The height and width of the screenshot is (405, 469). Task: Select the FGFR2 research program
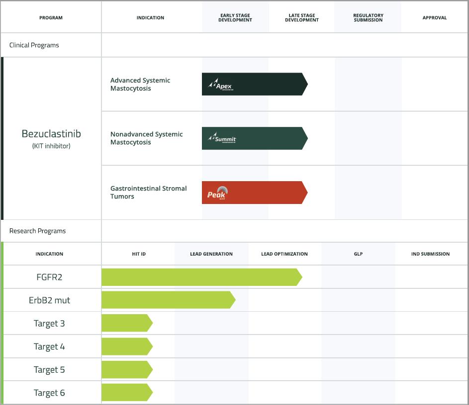(x=49, y=277)
